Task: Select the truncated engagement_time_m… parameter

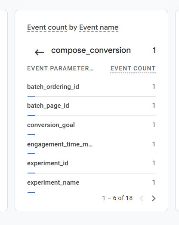Action: click(60, 144)
